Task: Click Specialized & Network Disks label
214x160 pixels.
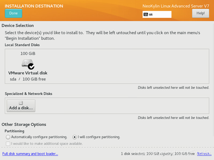Action: [29, 94]
